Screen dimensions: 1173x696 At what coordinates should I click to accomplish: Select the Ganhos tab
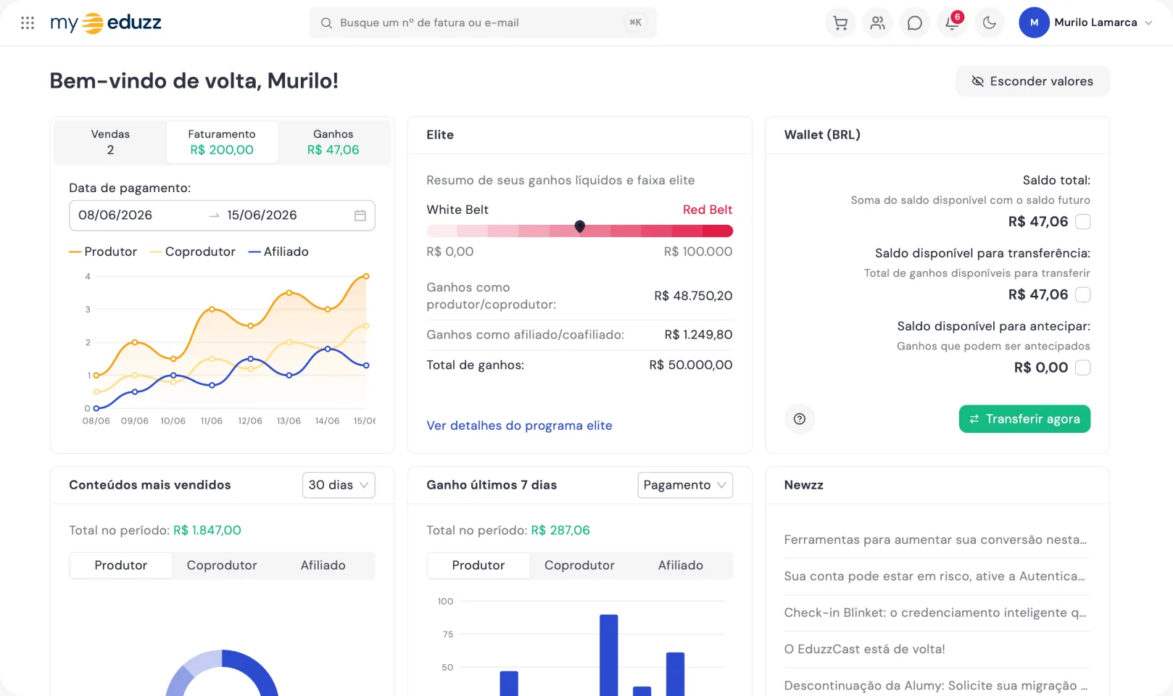tap(333, 142)
